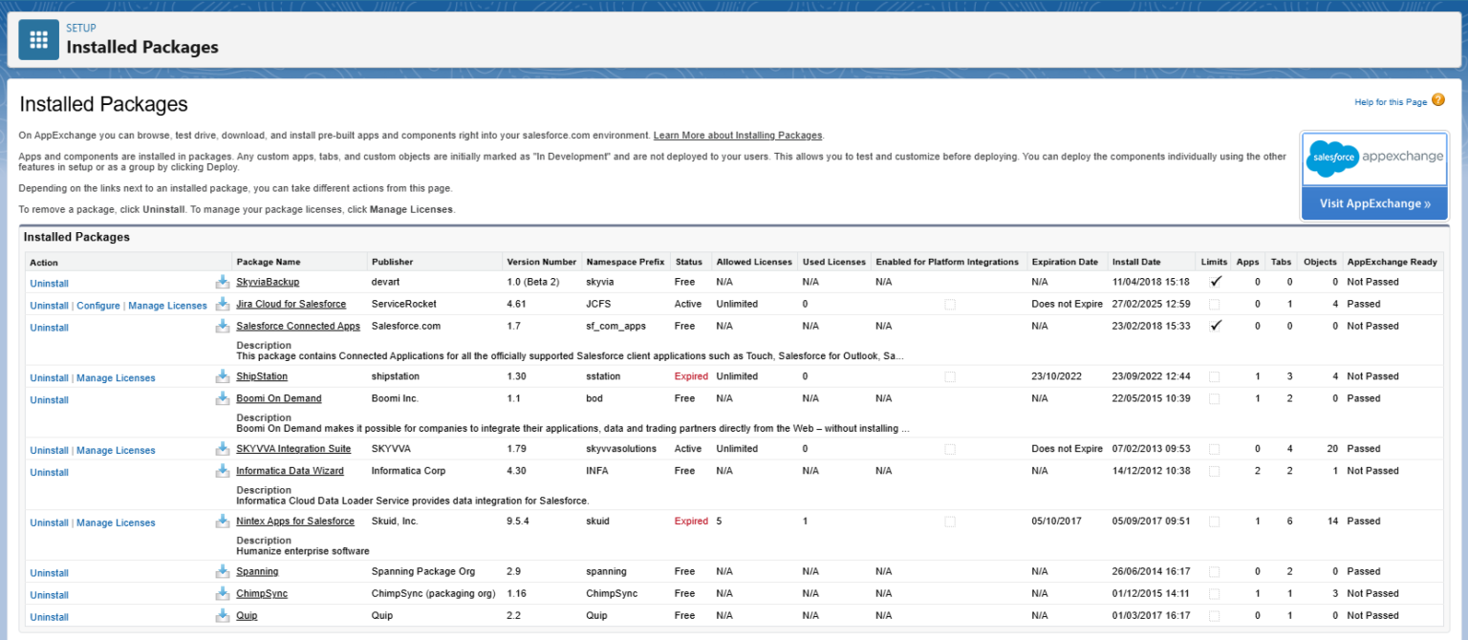Toggle Platform Integrations checkbox for ShipStation
Screen dimensions: 1468x640
tap(949, 377)
